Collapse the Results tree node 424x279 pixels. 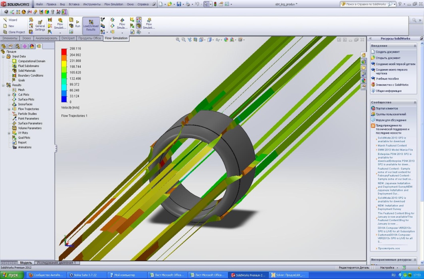(x=3, y=85)
